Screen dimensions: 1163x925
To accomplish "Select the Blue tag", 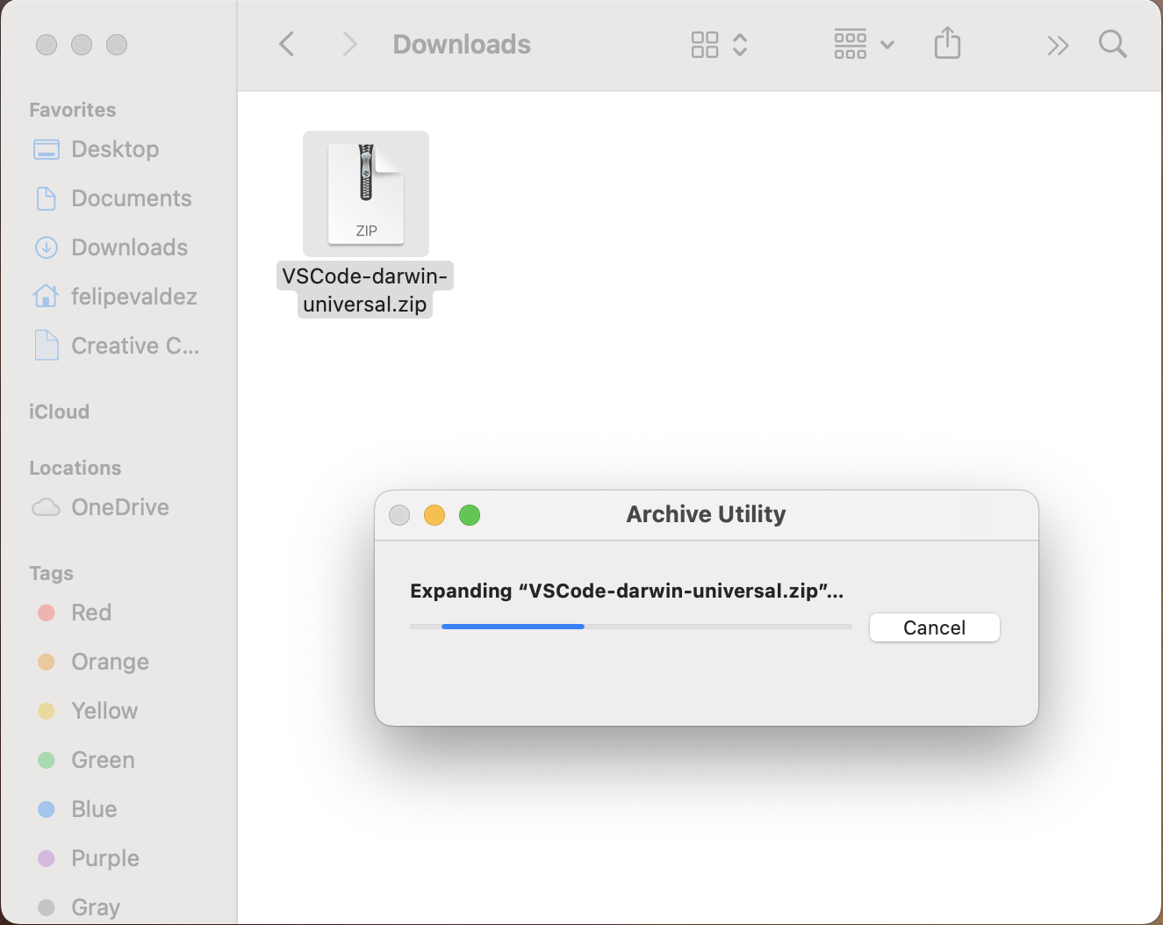I will tap(93, 809).
